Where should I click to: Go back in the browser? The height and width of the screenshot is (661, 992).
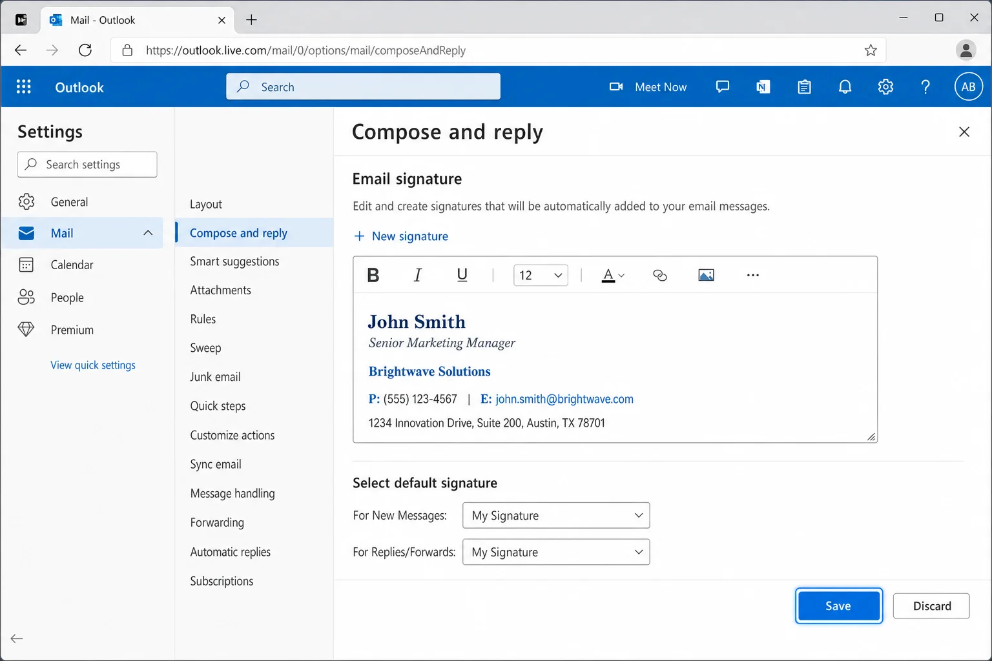[21, 50]
